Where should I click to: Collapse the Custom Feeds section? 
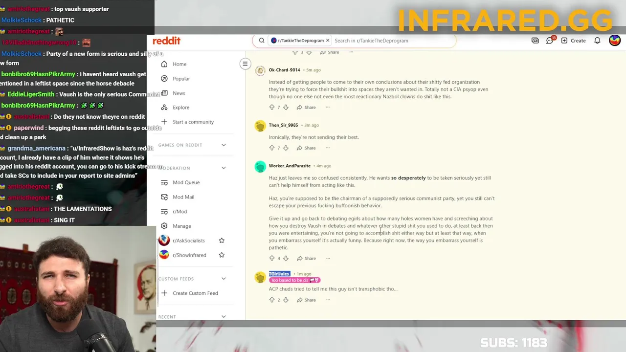tap(224, 279)
